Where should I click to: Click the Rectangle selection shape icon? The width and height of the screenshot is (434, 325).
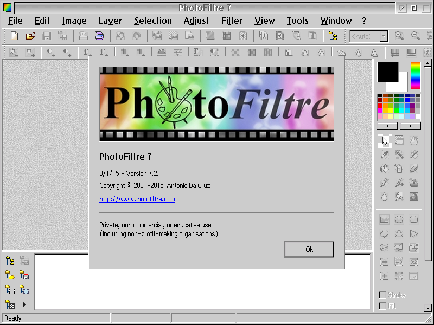[384, 219]
